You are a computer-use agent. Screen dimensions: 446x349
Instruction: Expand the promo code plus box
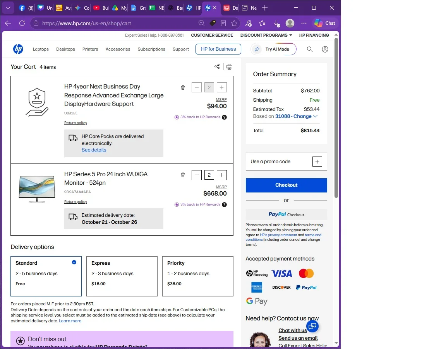317,162
